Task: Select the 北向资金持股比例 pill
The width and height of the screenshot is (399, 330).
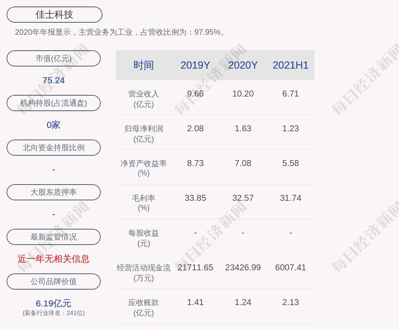Action: pos(54,148)
